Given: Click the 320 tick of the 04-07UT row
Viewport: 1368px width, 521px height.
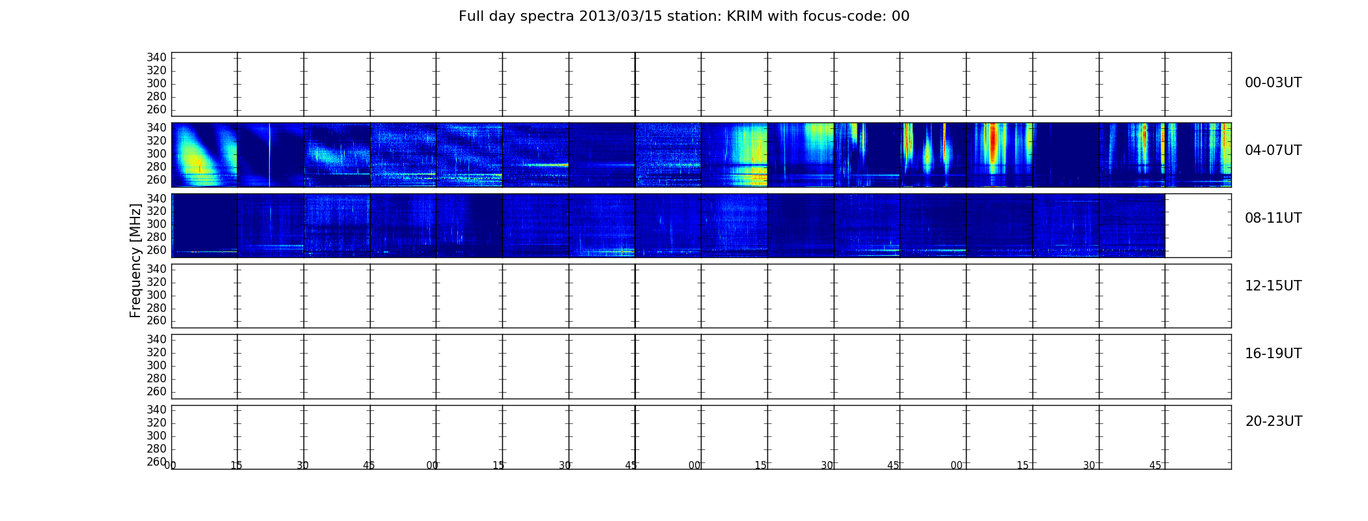Looking at the screenshot, I should (x=156, y=141).
